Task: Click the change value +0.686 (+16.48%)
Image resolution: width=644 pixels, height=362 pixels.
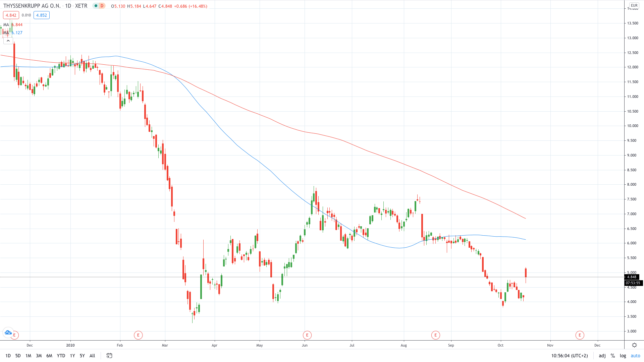Action: click(x=191, y=6)
